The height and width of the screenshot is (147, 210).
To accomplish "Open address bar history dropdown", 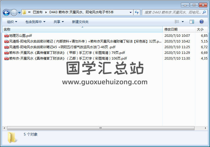I will point(131,12).
